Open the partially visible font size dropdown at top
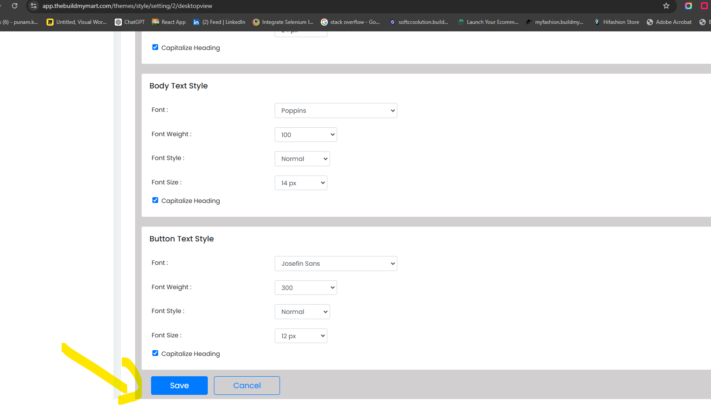This screenshot has width=711, height=405. tap(301, 34)
